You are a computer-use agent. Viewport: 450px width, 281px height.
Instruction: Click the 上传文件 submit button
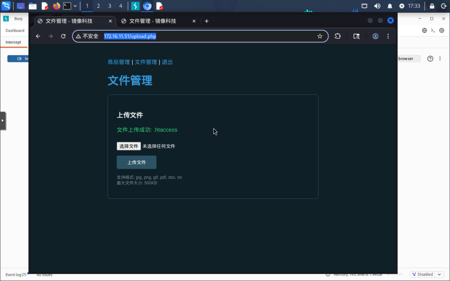pyautogui.click(x=136, y=162)
